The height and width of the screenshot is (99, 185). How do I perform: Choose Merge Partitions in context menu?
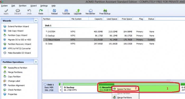pyautogui.click(x=125, y=97)
